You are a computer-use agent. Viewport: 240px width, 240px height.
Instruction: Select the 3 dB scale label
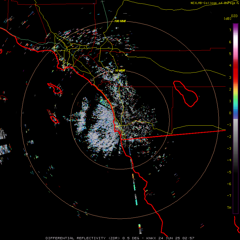point(230,77)
